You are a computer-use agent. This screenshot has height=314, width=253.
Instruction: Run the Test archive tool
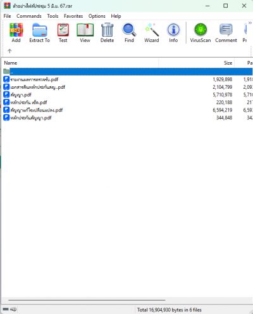pyautogui.click(x=63, y=33)
